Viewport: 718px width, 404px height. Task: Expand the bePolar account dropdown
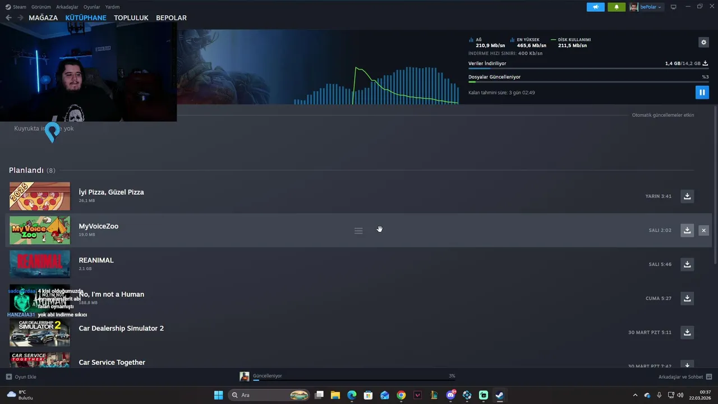[651, 7]
